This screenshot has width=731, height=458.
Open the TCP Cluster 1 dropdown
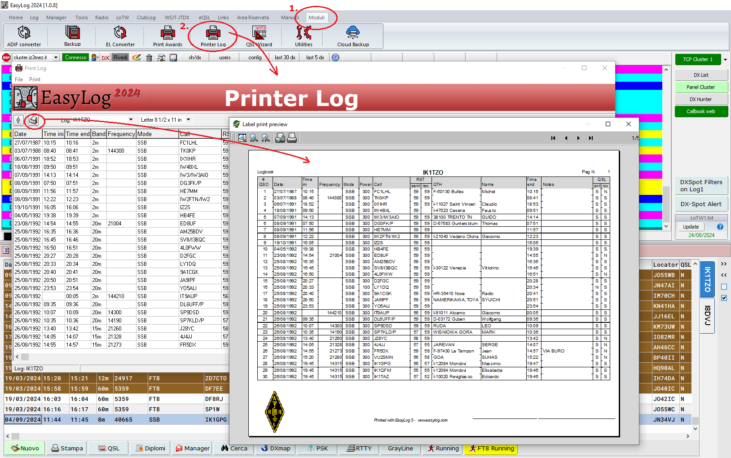725,59
